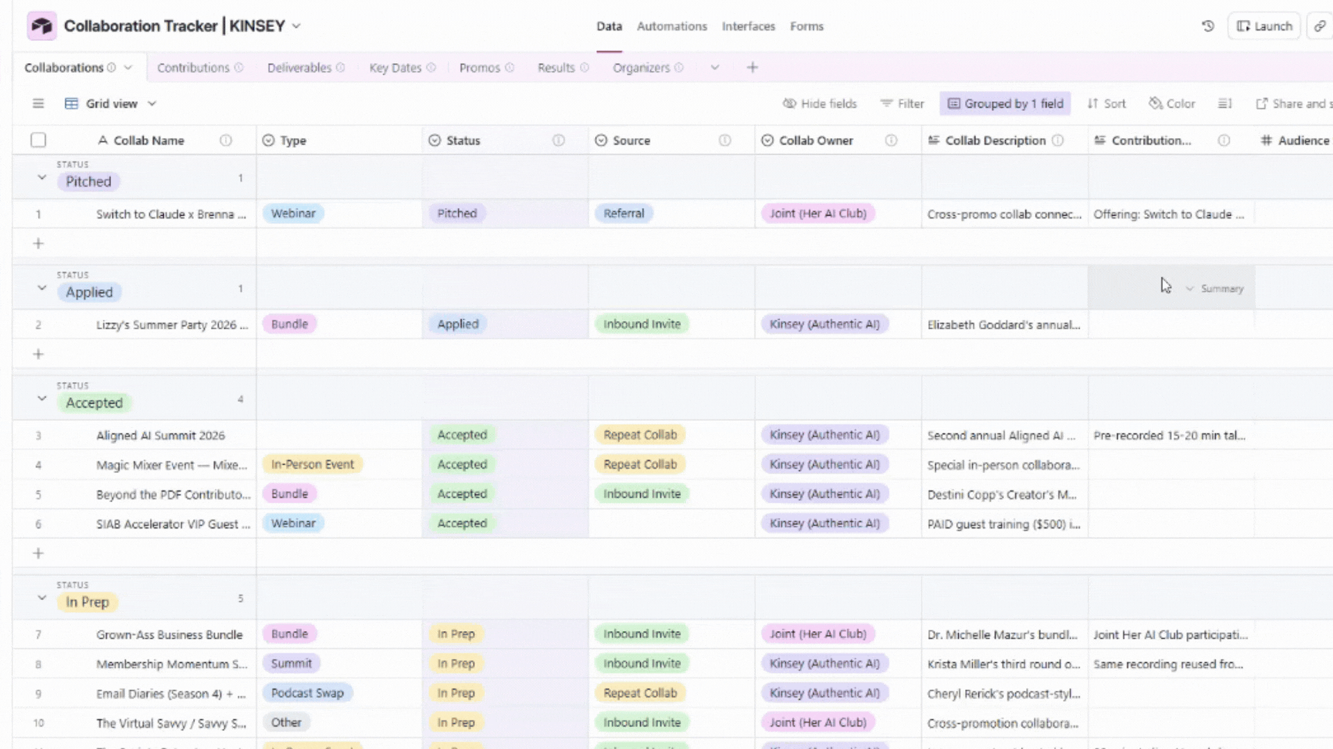Click the Share and sync button
The image size is (1333, 749).
tap(1294, 103)
